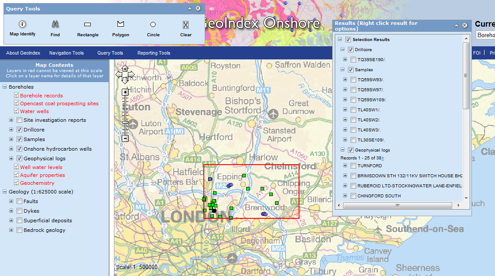The height and width of the screenshot is (276, 495).
Task: Collapse the Results panel
Action: pyautogui.click(x=456, y=25)
